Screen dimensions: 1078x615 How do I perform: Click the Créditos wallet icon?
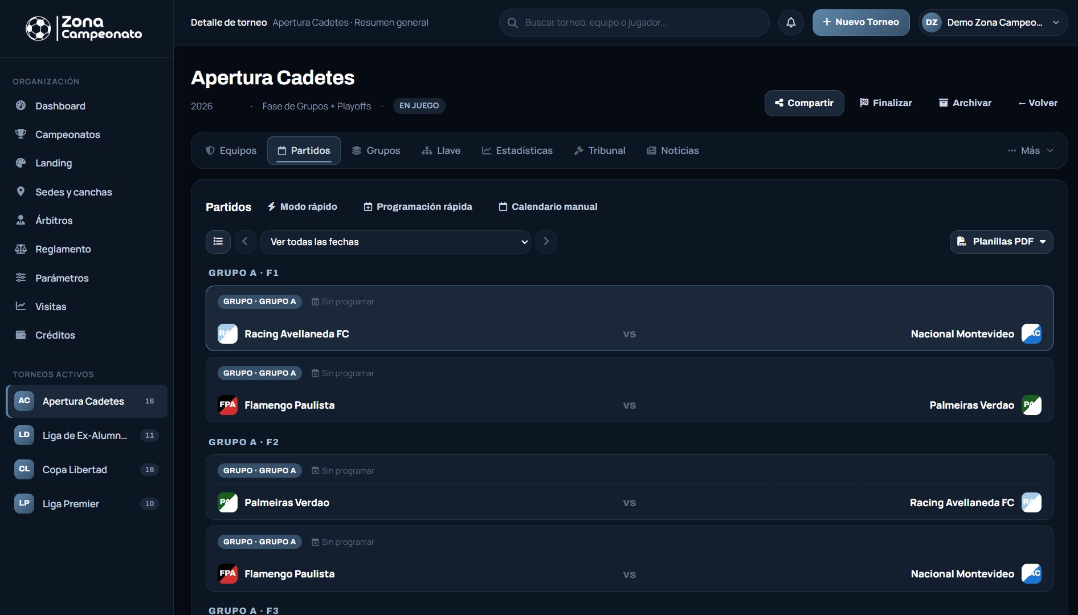point(21,335)
